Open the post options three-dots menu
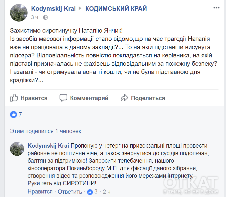The image size is (226, 197). point(216,8)
